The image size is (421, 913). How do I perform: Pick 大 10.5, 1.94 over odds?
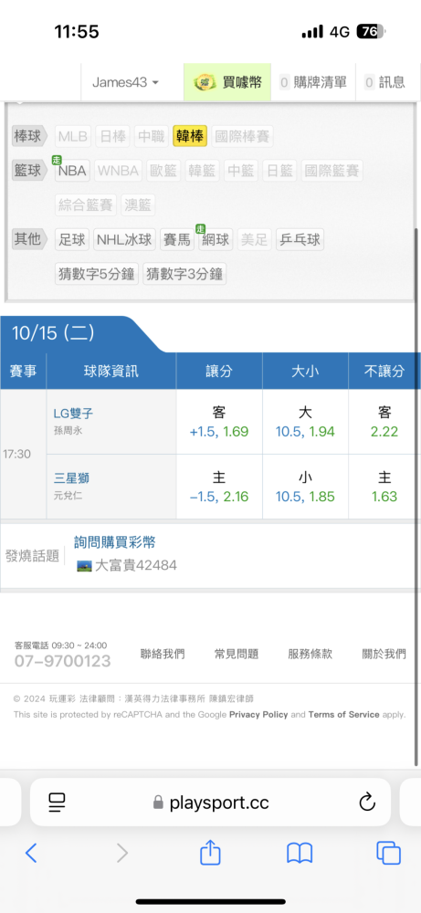(305, 422)
